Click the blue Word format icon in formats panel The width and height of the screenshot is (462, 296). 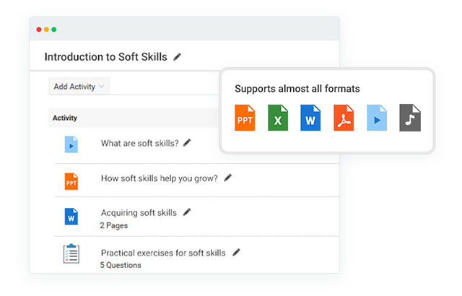point(310,118)
